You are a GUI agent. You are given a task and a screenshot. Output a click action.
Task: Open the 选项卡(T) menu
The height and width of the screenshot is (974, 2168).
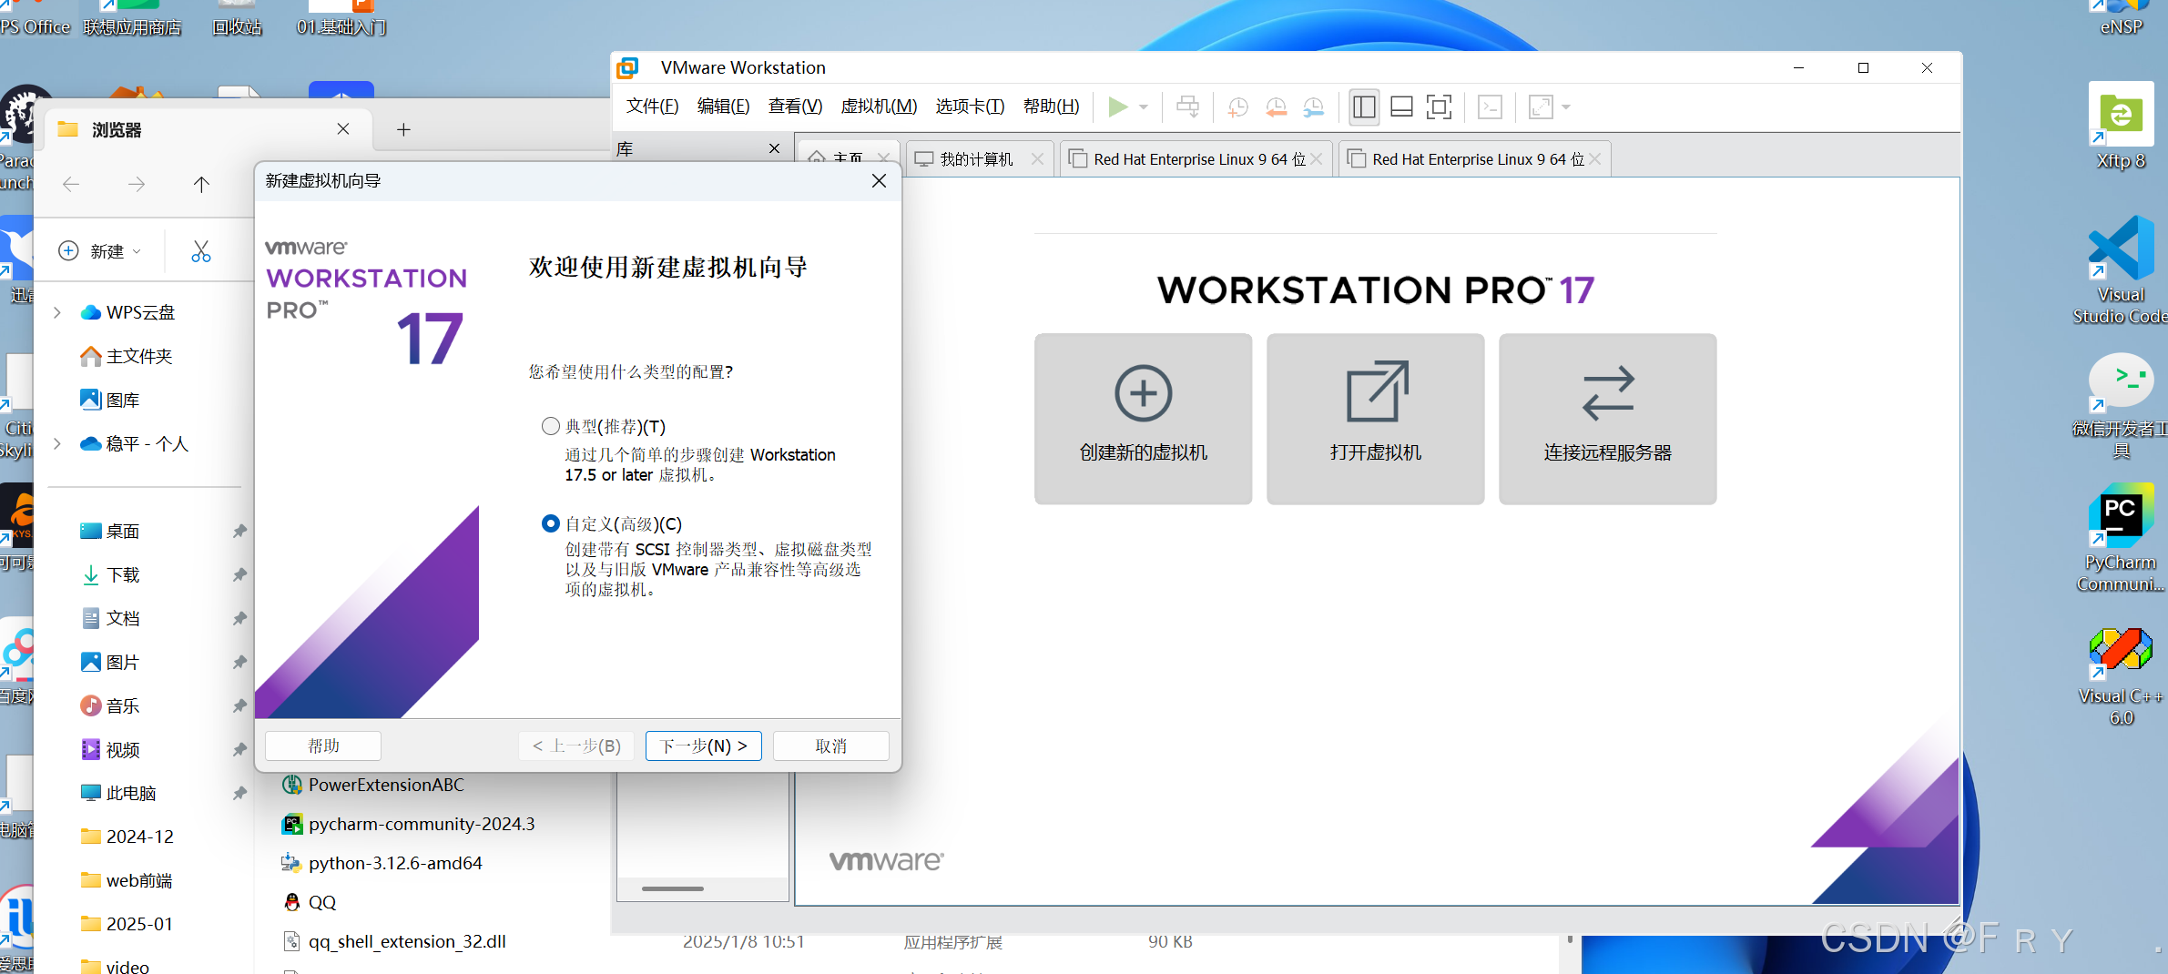coord(970,107)
